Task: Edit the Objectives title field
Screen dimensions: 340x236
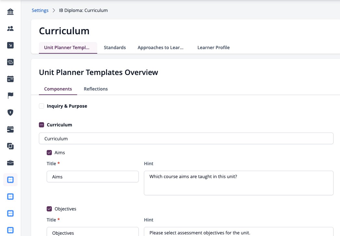Action: [93, 232]
